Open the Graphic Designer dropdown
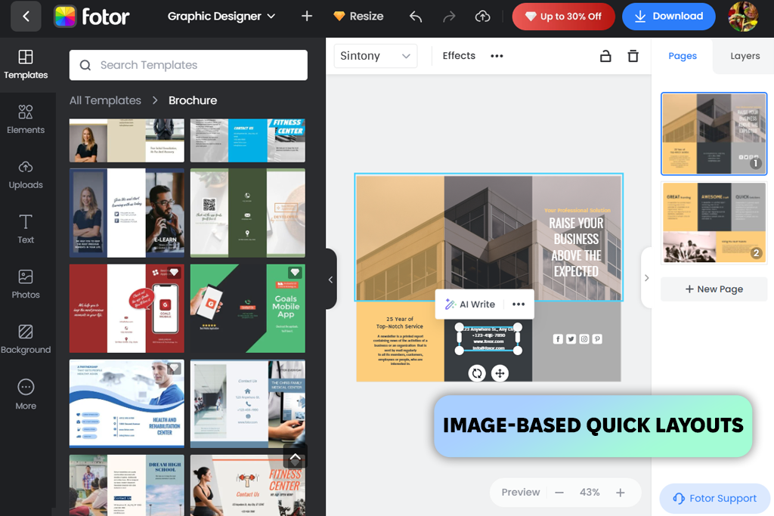Viewport: 774px width, 516px height. point(221,17)
